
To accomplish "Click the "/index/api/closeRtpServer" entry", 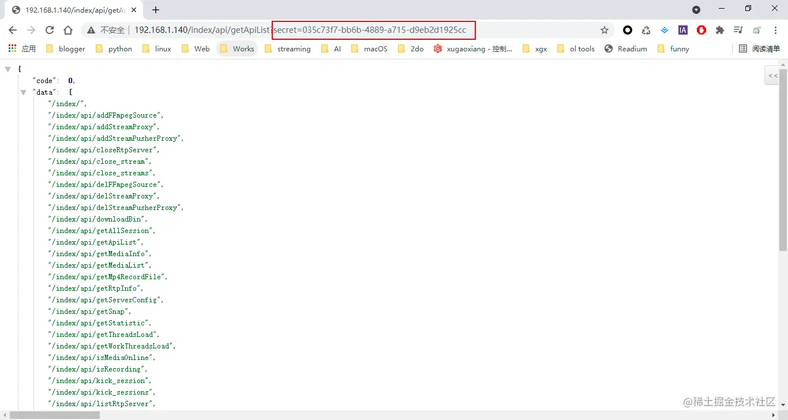I will (104, 150).
